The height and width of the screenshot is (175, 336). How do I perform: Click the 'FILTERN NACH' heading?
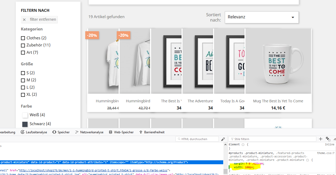pos(35,10)
